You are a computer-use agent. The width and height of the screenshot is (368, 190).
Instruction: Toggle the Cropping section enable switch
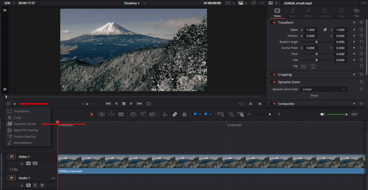[x=273, y=75]
